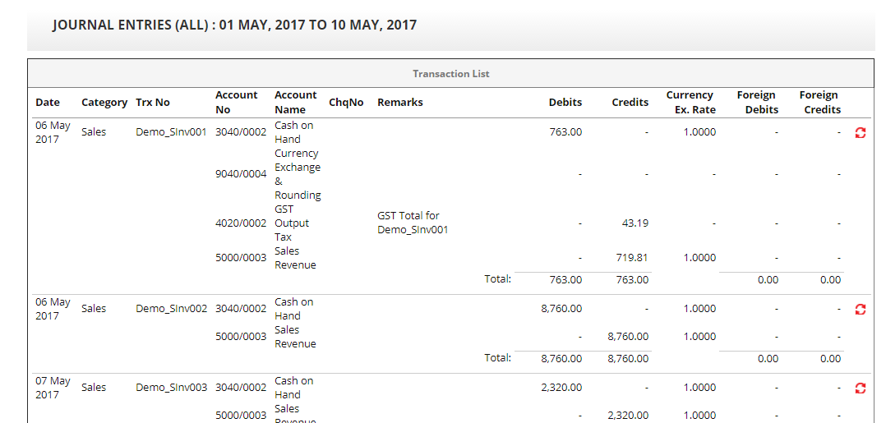
Task: Click the red reverse icon for Demo_SInv001
Action: click(861, 132)
